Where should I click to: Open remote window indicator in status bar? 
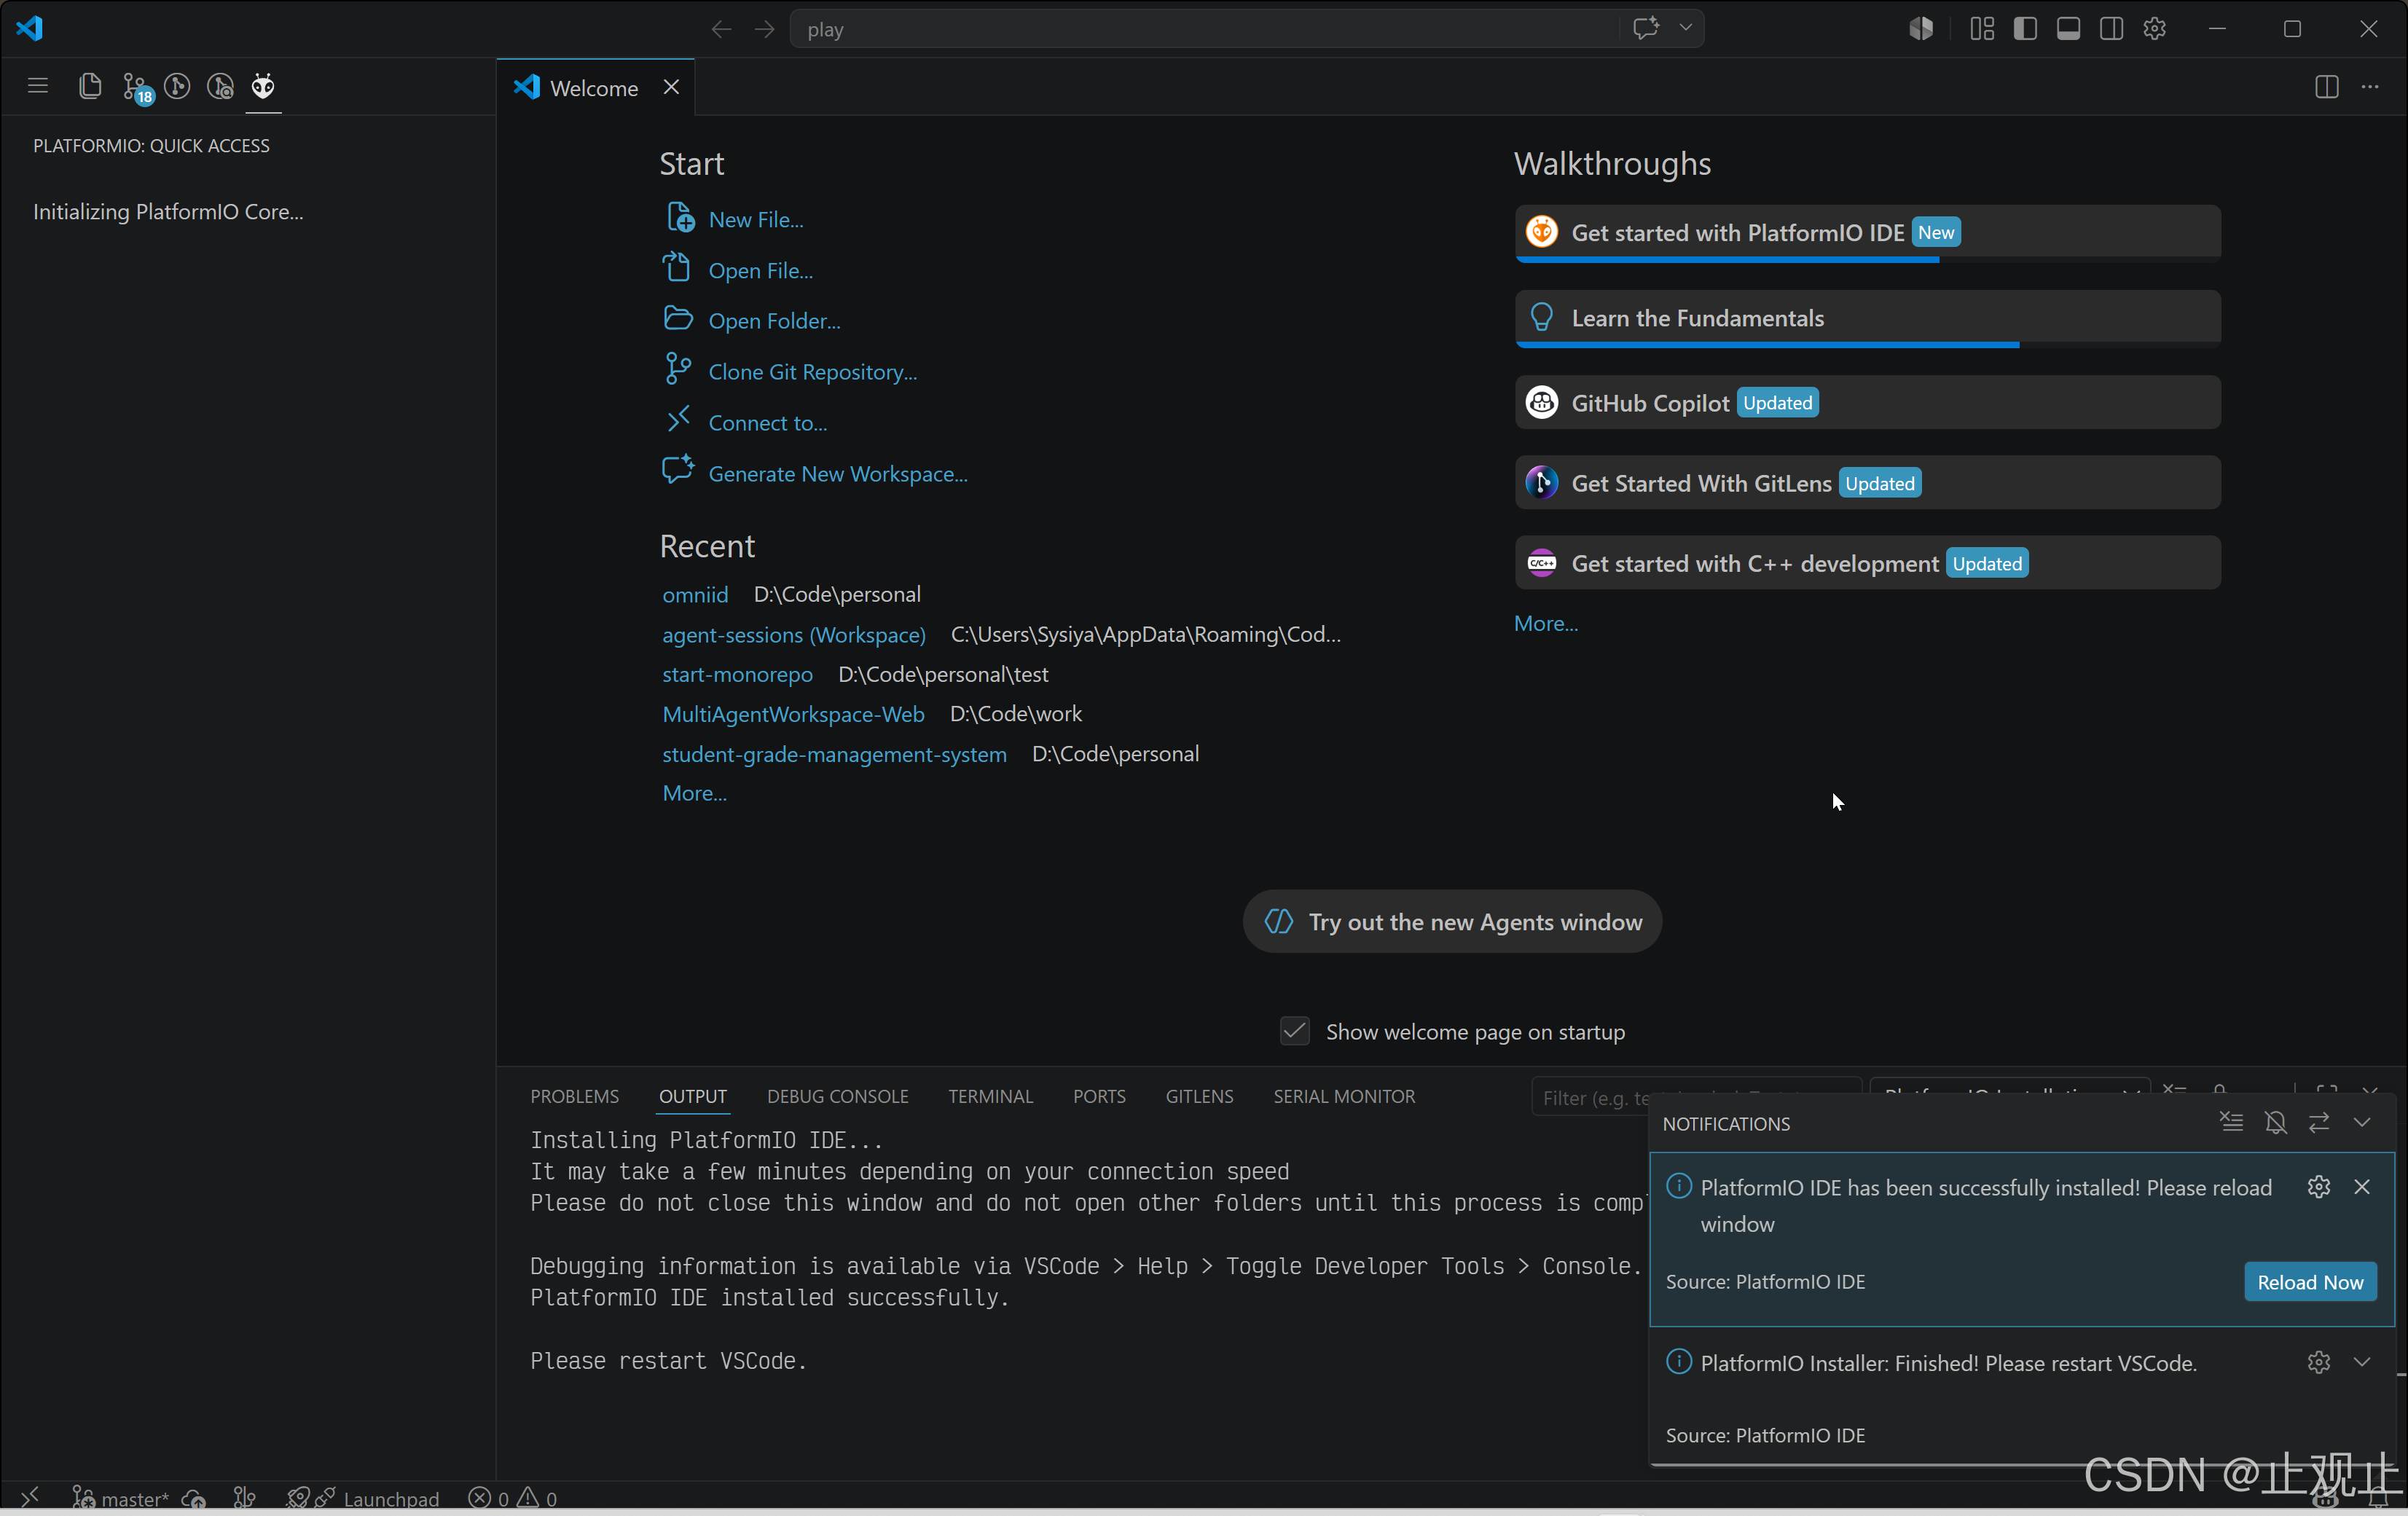point(30,1496)
